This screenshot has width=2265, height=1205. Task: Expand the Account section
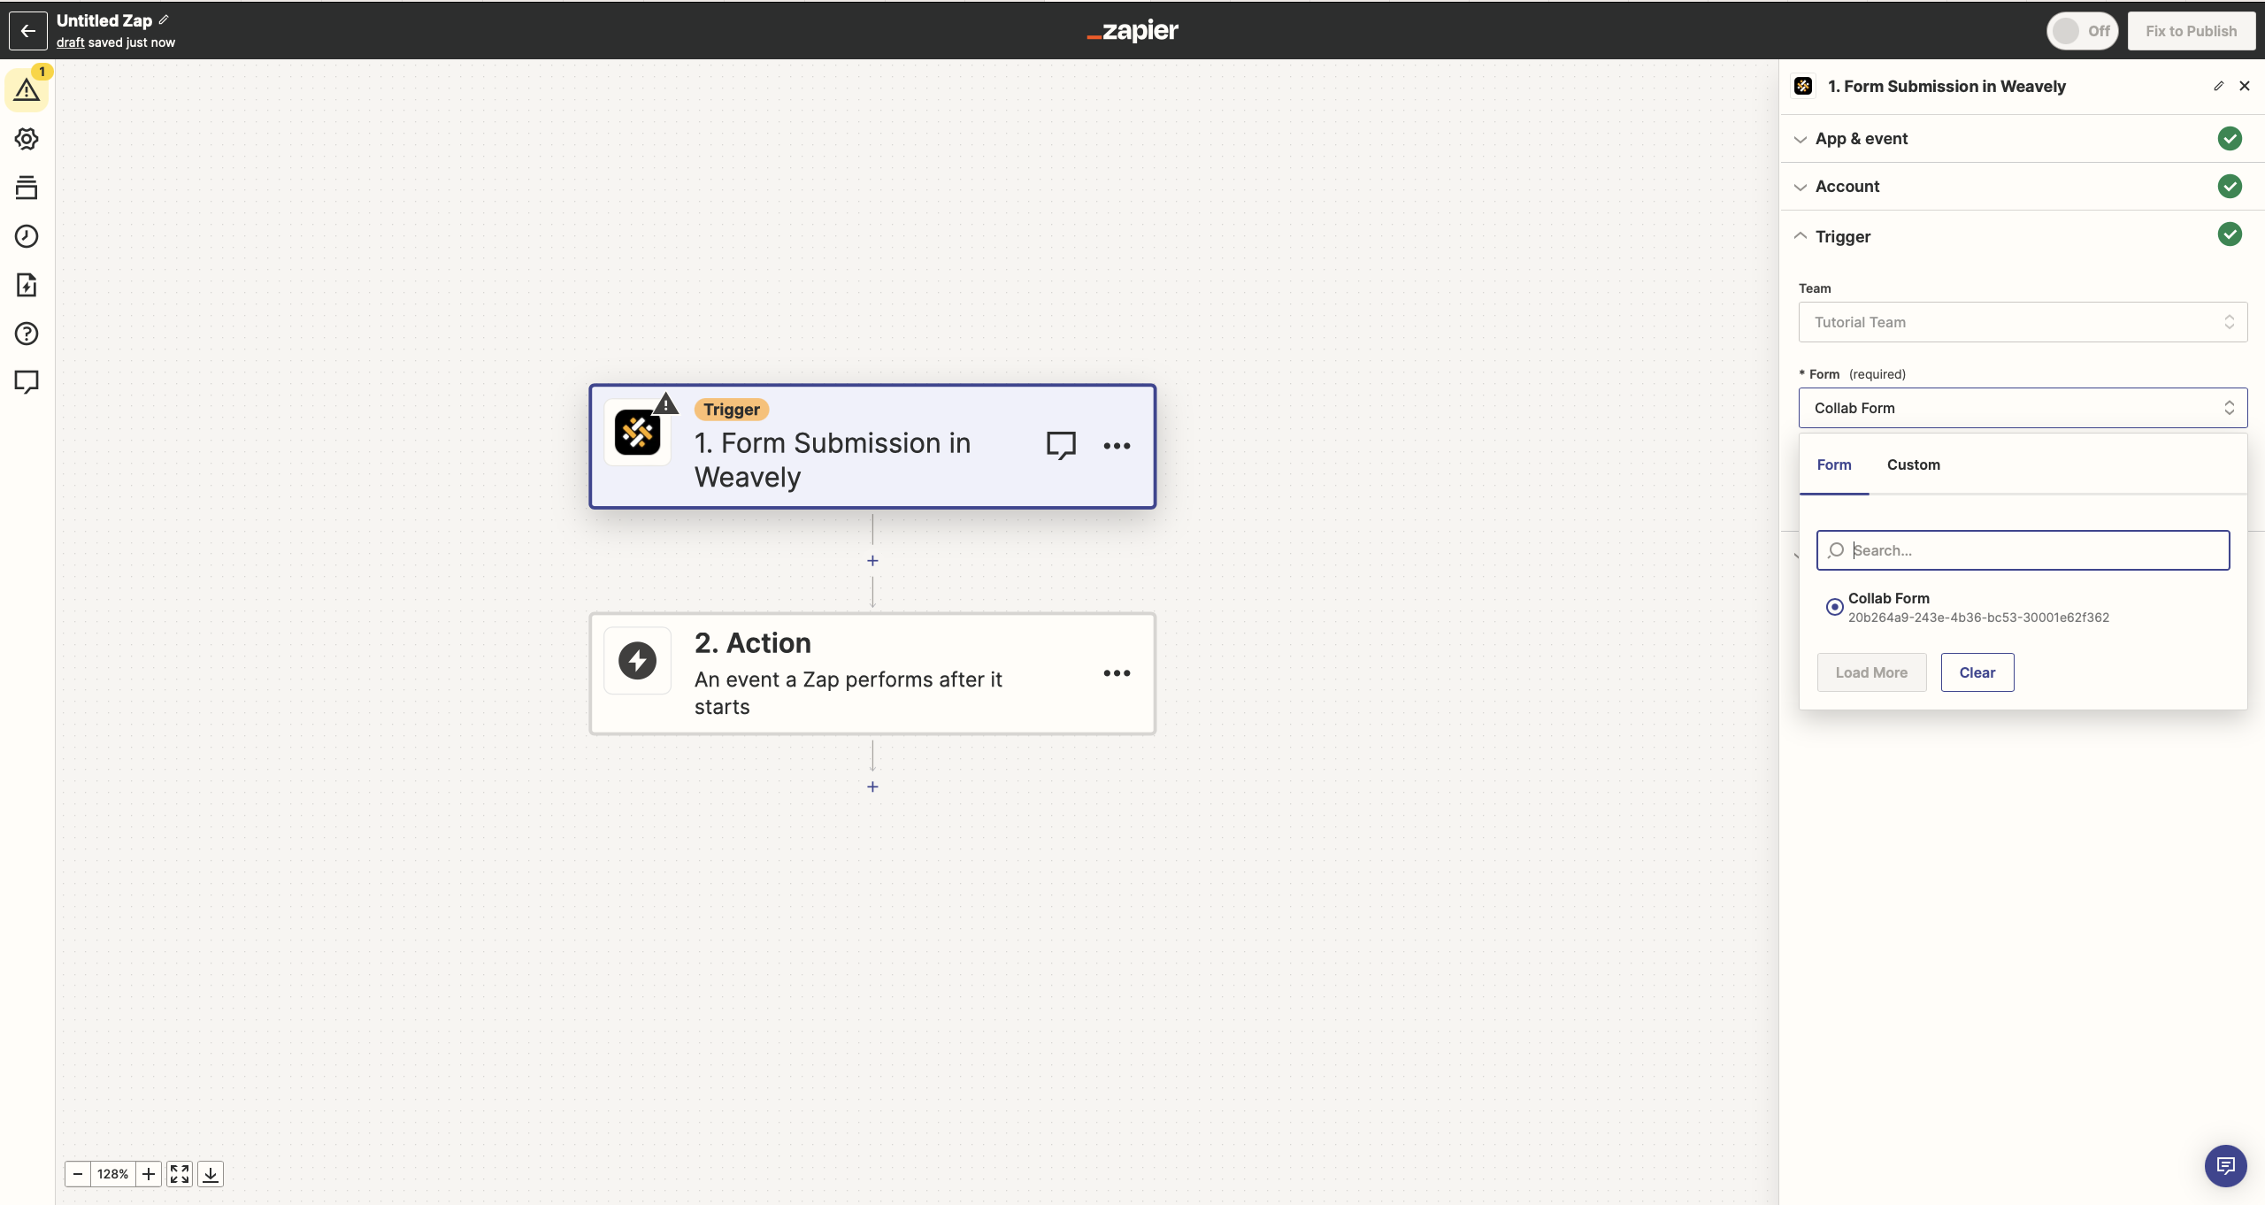coord(1848,186)
